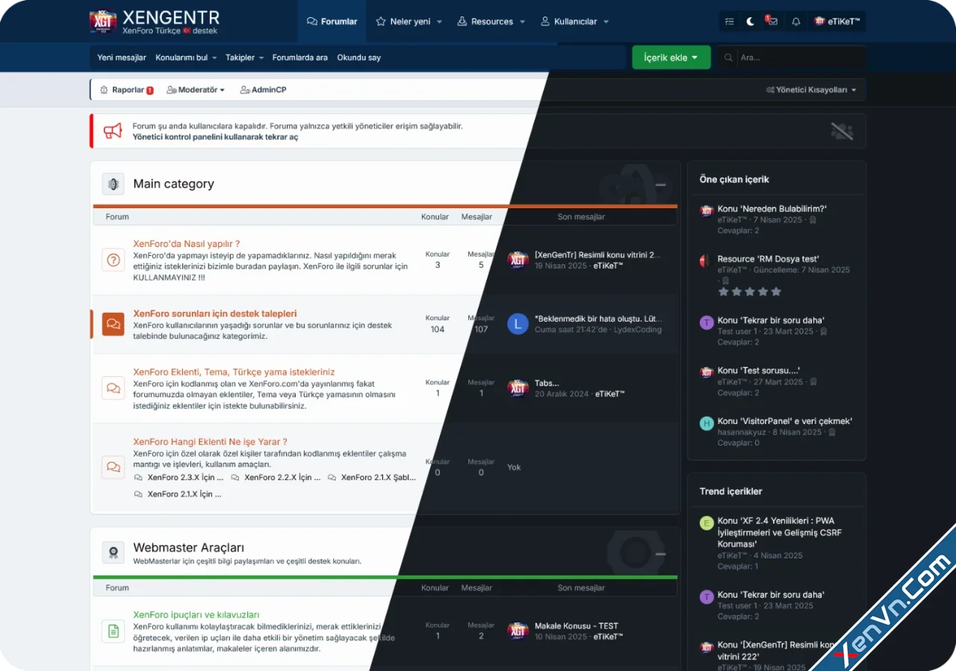Open the AdminCP link

pyautogui.click(x=263, y=90)
